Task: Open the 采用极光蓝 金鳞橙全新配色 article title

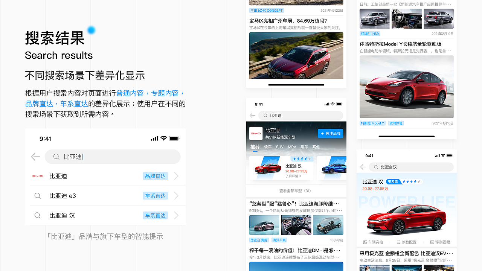Action: (x=407, y=254)
